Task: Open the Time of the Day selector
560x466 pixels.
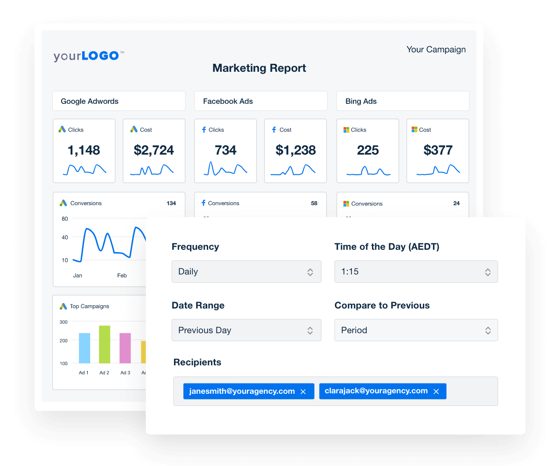Action: point(416,271)
